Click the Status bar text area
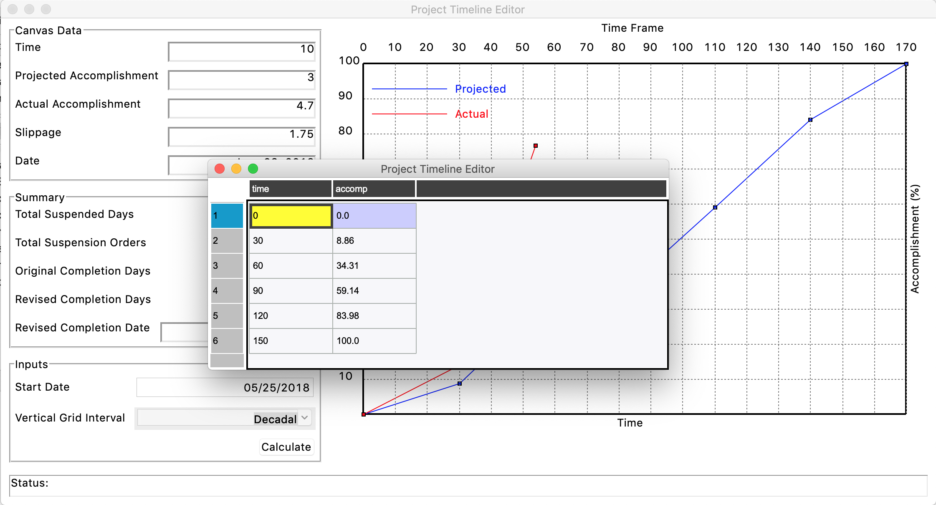The height and width of the screenshot is (505, 936). point(468,483)
